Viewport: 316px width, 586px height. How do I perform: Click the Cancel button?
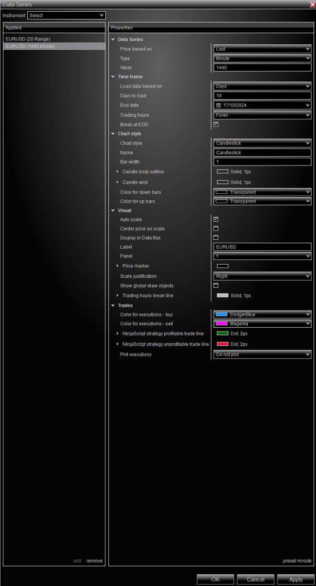pyautogui.click(x=256, y=579)
